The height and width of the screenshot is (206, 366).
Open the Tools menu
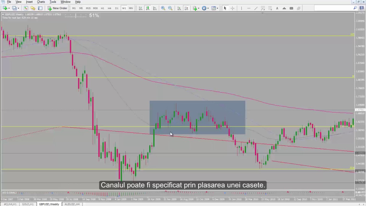[x=53, y=2]
